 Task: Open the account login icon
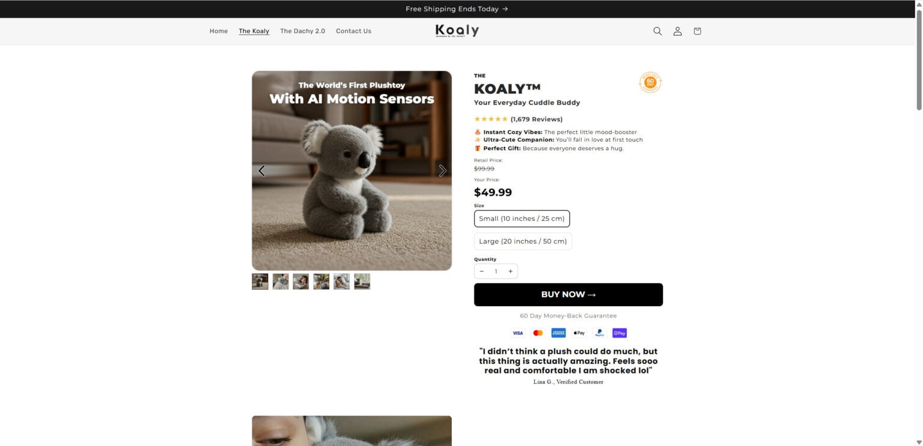click(677, 31)
